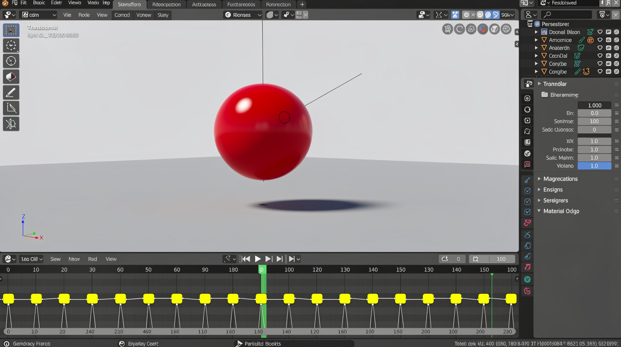Click the keyframe at frame 100 in the timeline

pyautogui.click(x=289, y=299)
